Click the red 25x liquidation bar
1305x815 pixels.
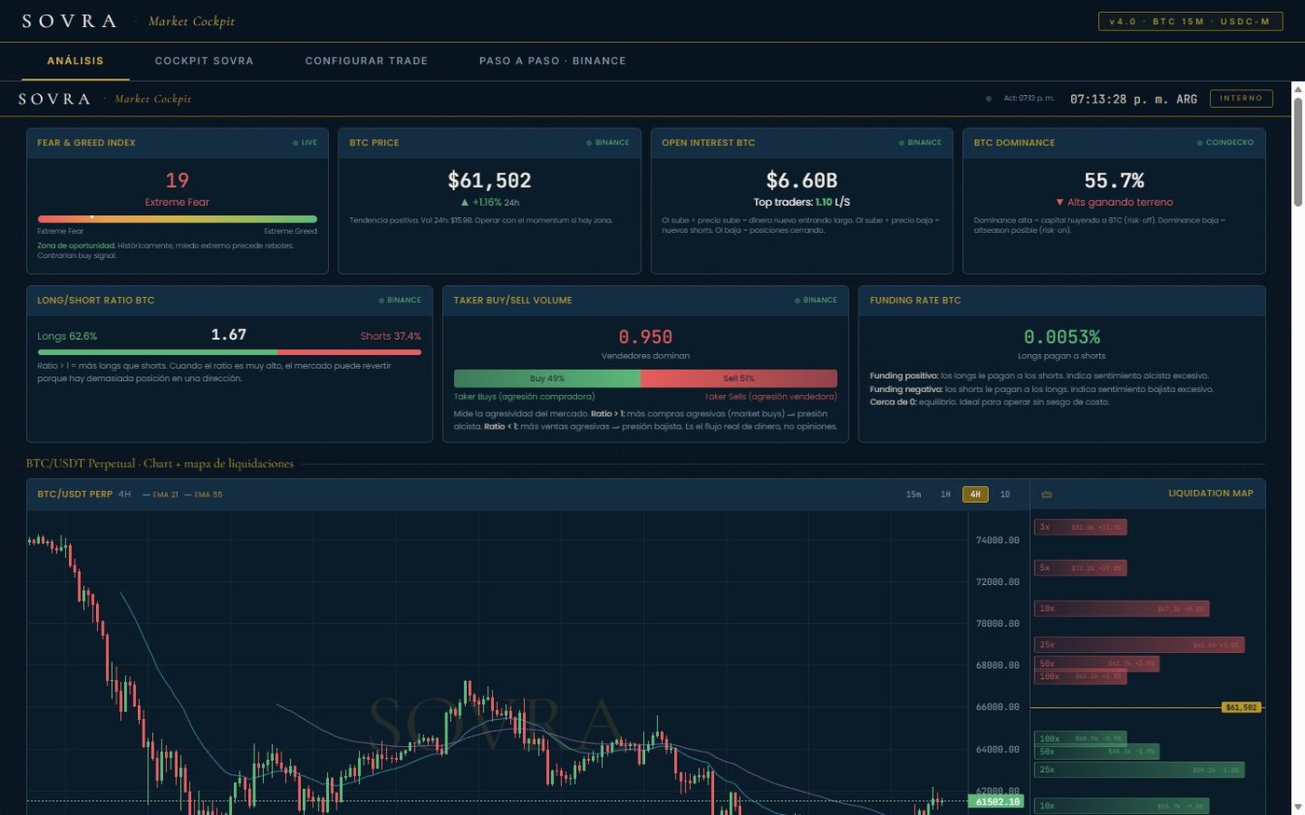pyautogui.click(x=1139, y=645)
